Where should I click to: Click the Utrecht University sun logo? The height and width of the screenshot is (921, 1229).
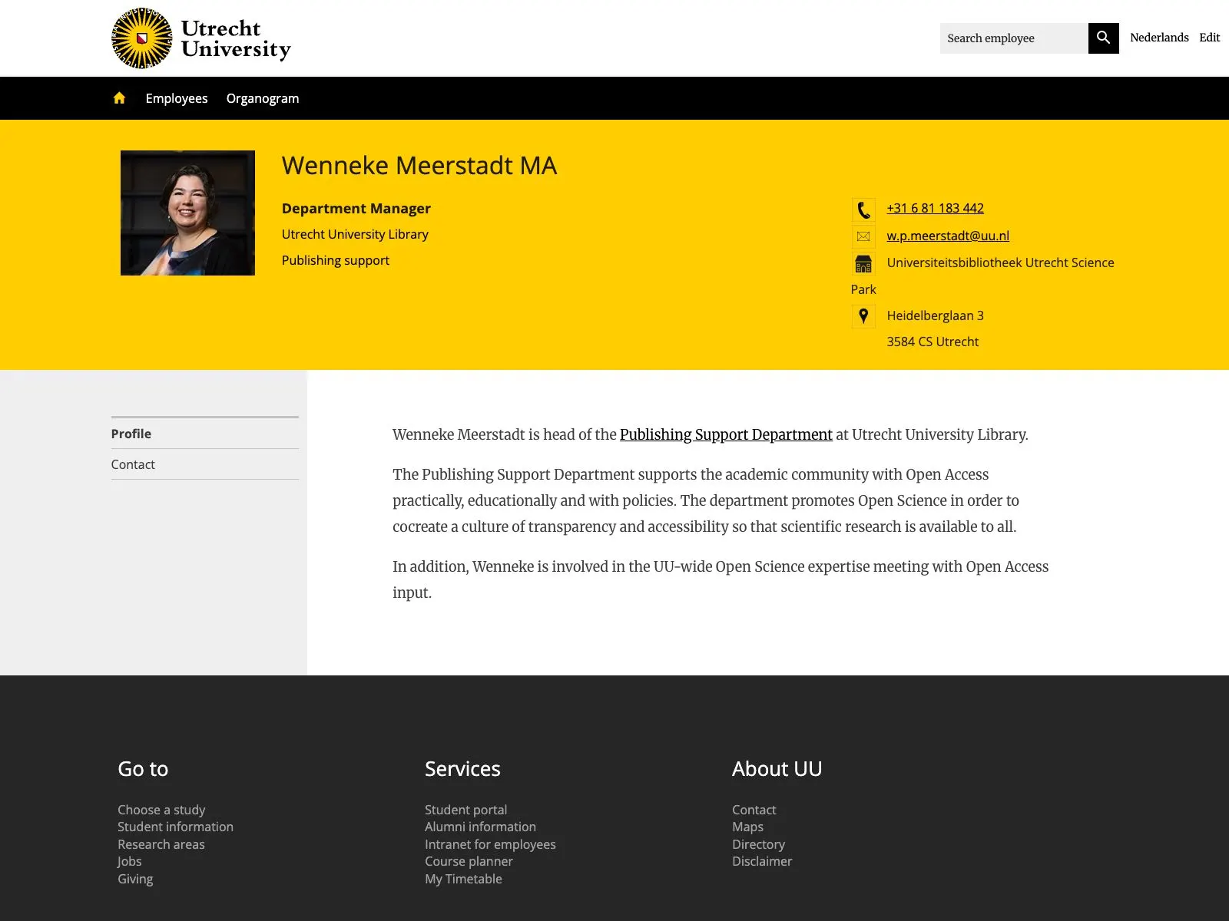pos(142,38)
